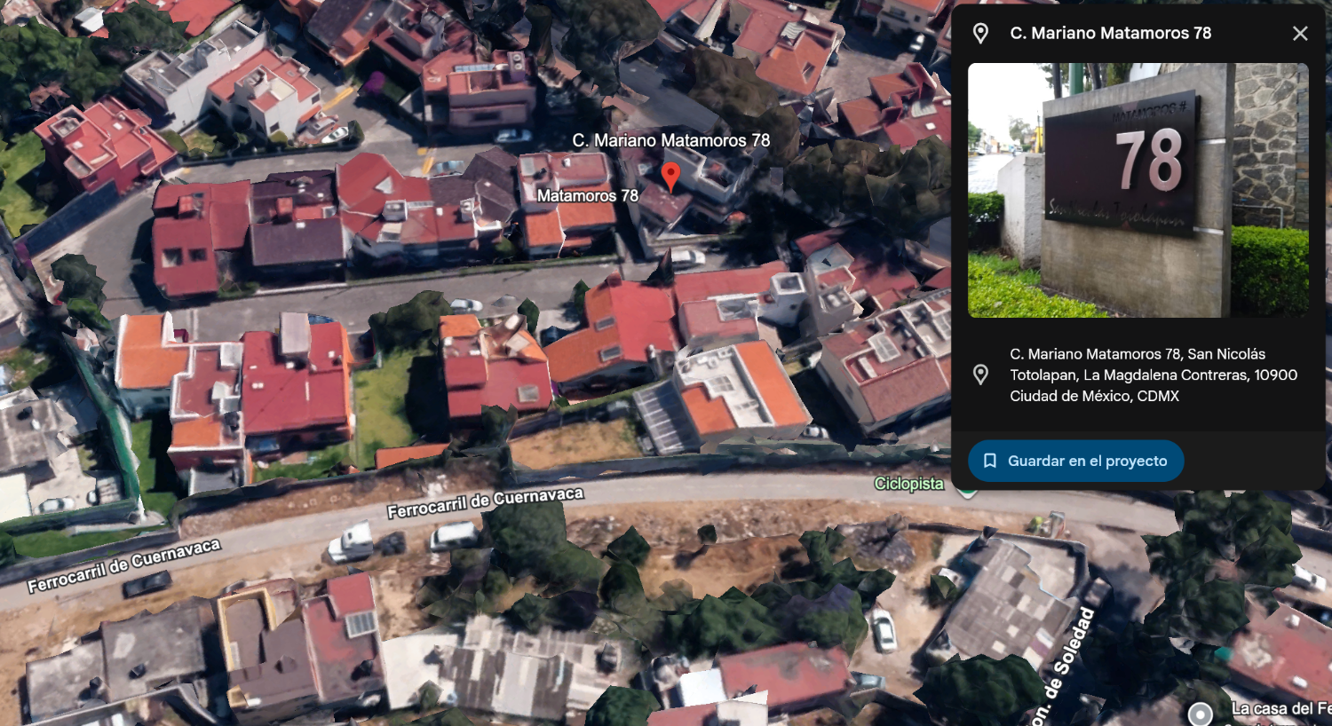Click the lower-left Ferrocarril de Cuernavaca road label
Screen dimensions: 1332x726
click(123, 566)
